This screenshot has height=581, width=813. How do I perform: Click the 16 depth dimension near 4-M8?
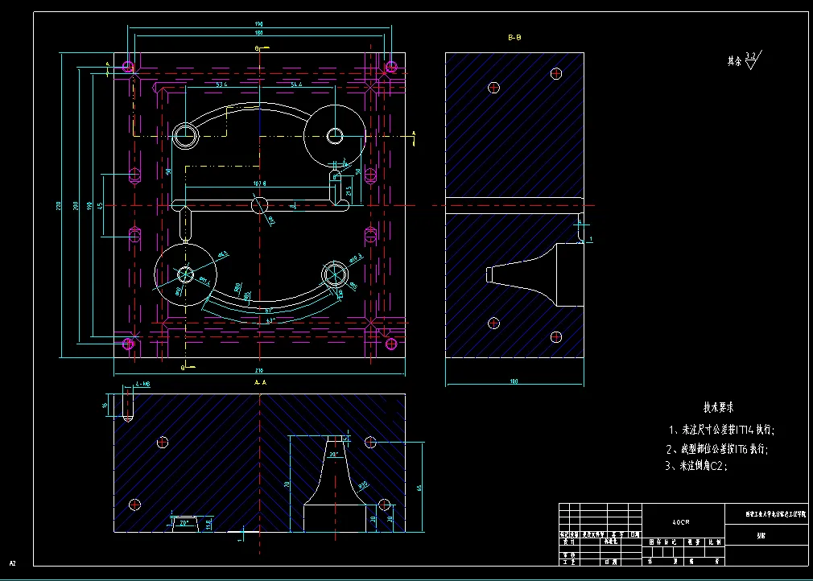[x=105, y=405]
